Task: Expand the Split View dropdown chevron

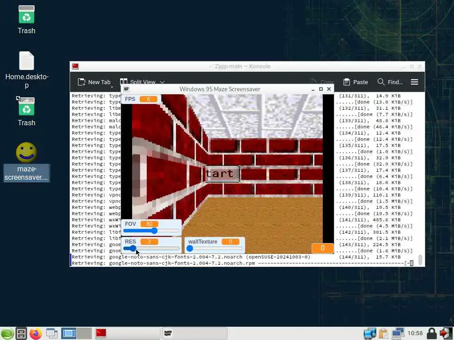Action: point(162,82)
